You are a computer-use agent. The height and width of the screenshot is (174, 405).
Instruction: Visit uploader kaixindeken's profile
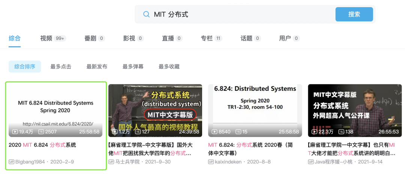pyautogui.click(x=228, y=162)
